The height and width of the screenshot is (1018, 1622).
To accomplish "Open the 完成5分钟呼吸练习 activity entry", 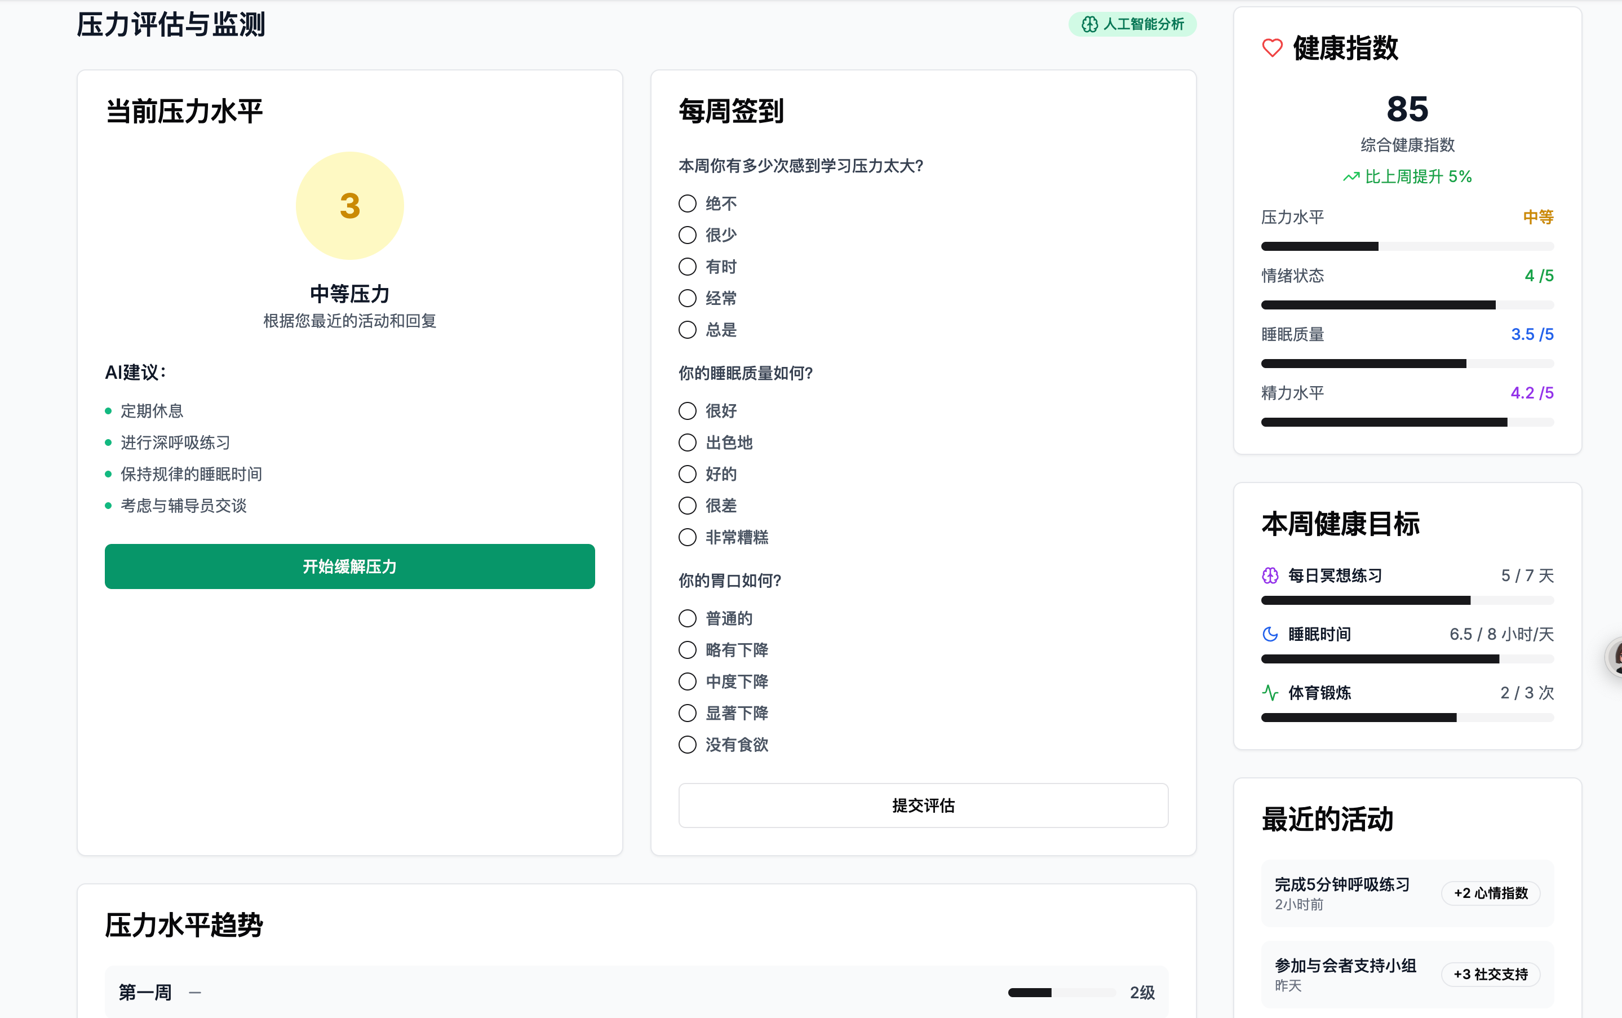I will click(x=1341, y=892).
